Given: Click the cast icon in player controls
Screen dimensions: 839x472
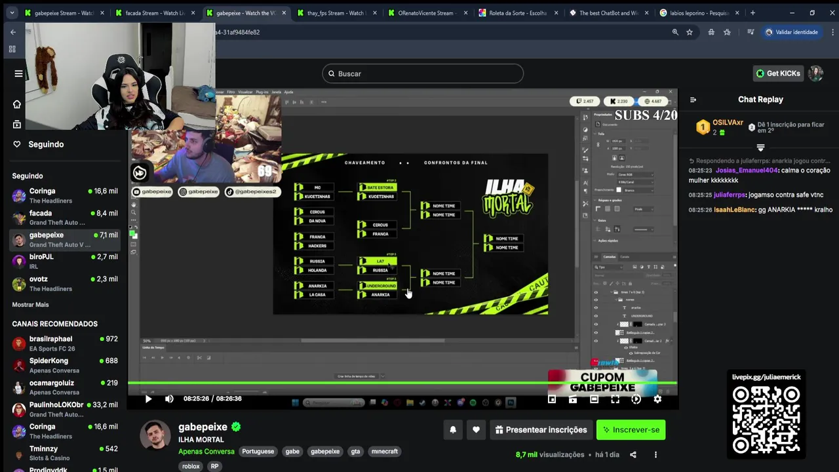Looking at the screenshot, I should (x=573, y=399).
